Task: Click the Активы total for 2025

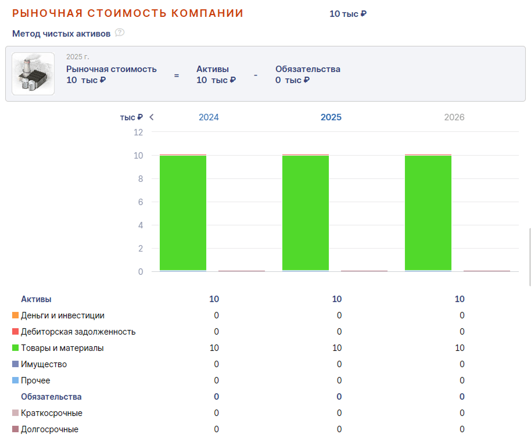Action: (337, 299)
